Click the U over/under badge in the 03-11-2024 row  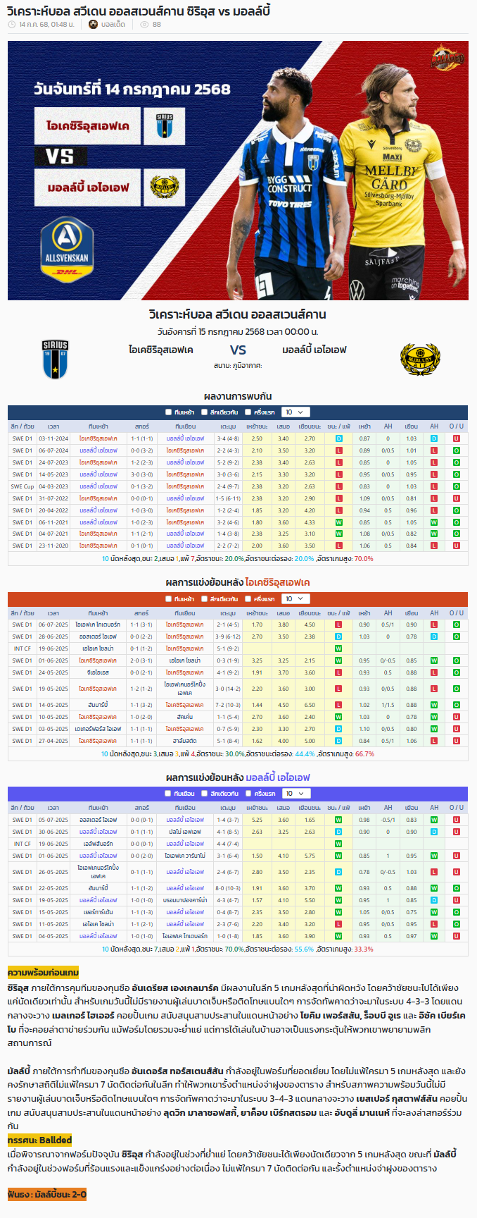point(457,438)
